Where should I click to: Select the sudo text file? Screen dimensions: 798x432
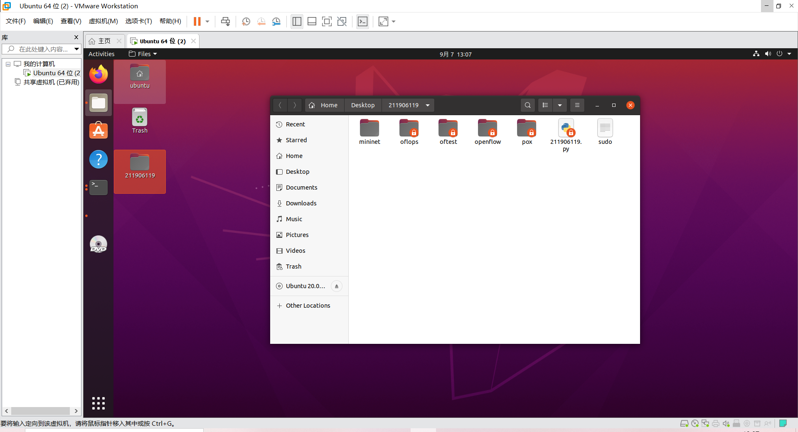[x=605, y=132]
